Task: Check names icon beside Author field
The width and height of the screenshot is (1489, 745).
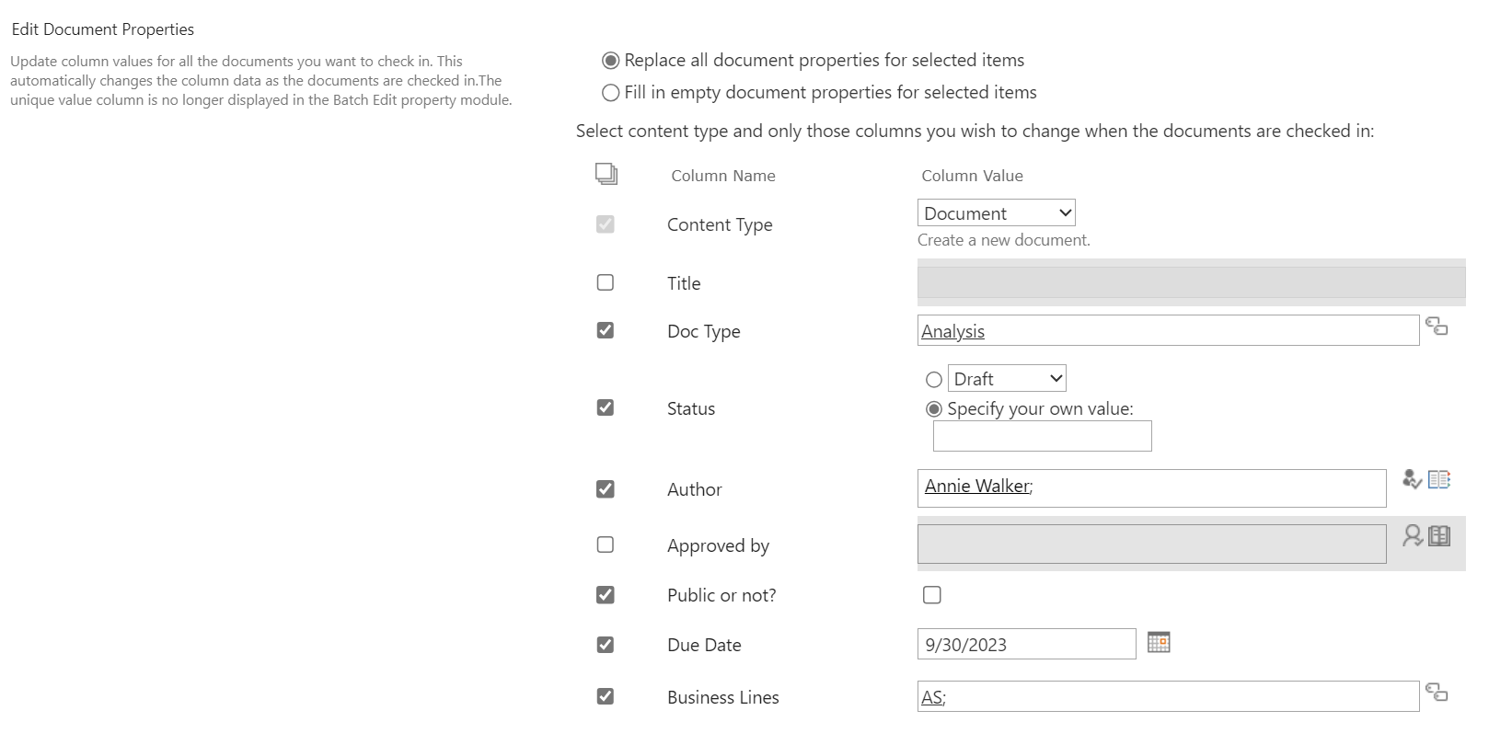Action: (1412, 479)
